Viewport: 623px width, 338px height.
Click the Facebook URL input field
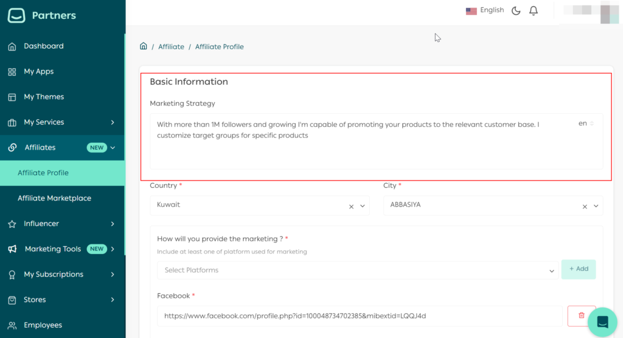point(359,316)
